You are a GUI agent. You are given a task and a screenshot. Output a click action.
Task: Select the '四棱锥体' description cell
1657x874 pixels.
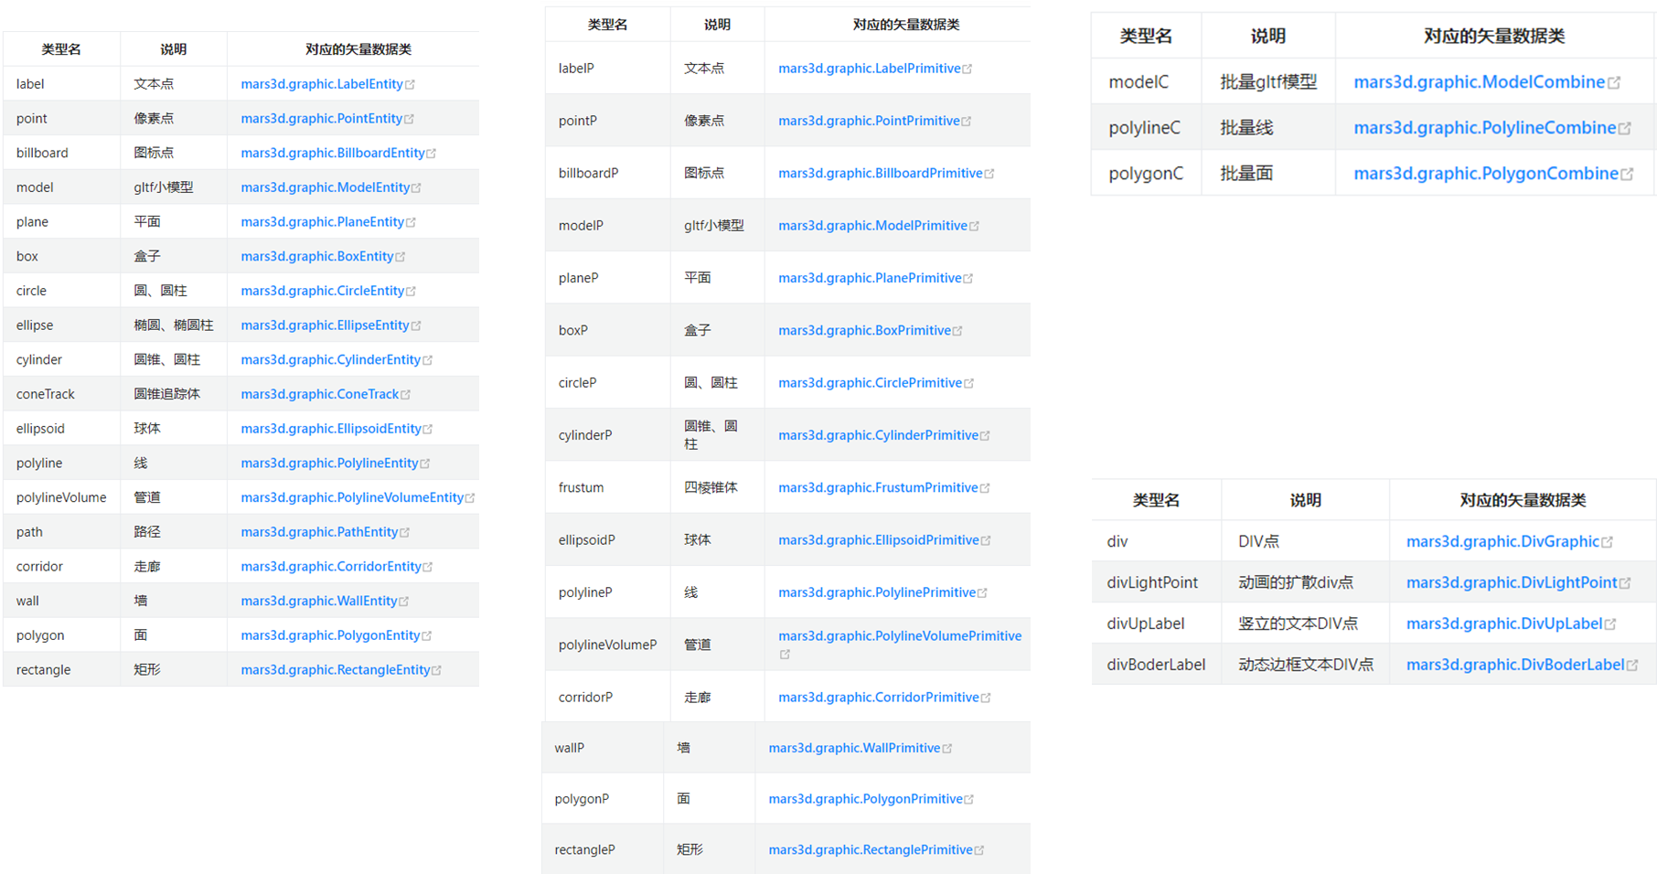coord(718,487)
